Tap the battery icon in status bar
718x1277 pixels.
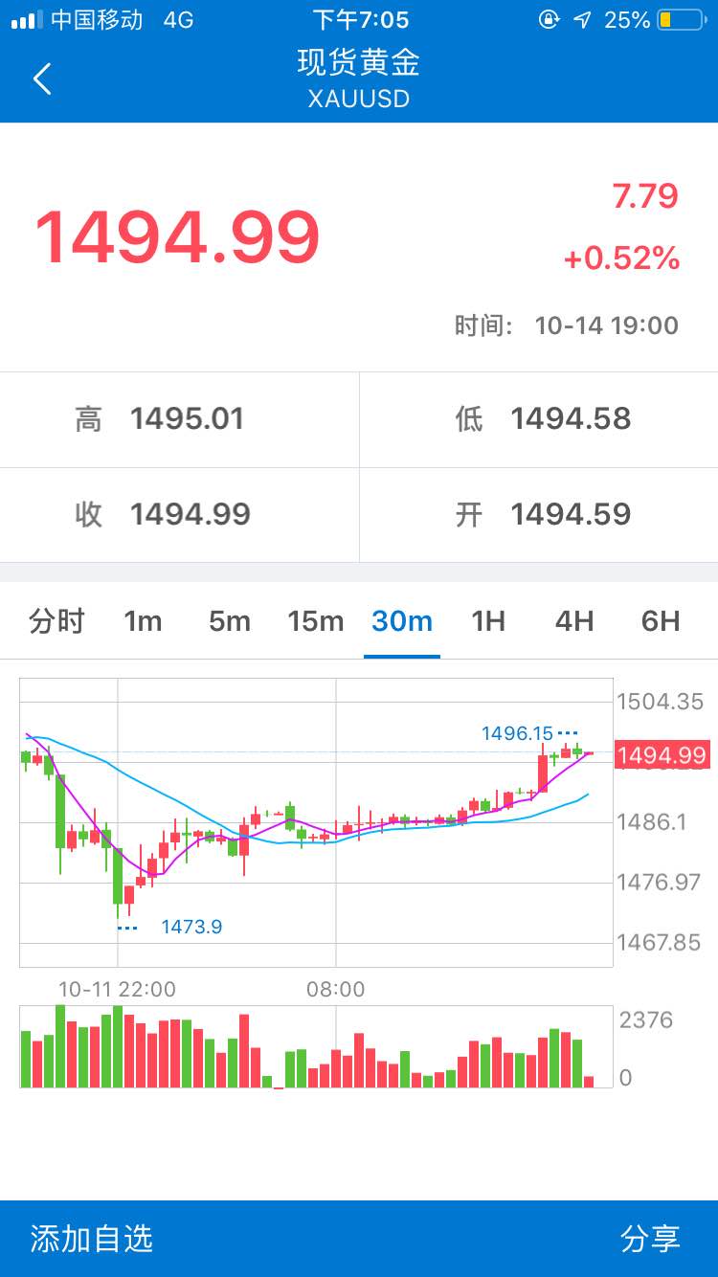click(x=681, y=20)
